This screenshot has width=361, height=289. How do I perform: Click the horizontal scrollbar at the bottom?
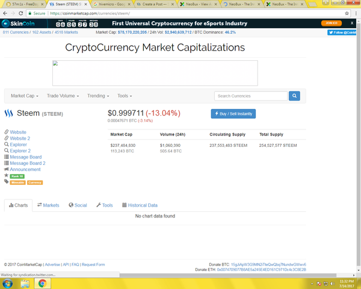(x=228, y=275)
